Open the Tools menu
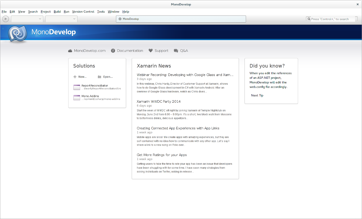362x219 pixels. tap(101, 11)
